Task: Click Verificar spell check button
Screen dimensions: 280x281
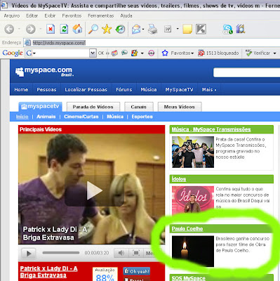Action: tap(258, 53)
